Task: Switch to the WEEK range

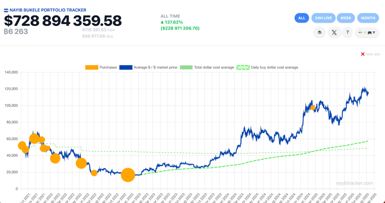Action: coord(346,18)
